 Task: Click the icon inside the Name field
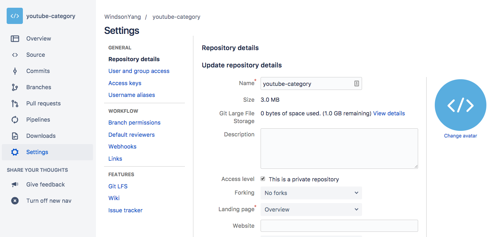click(x=357, y=84)
